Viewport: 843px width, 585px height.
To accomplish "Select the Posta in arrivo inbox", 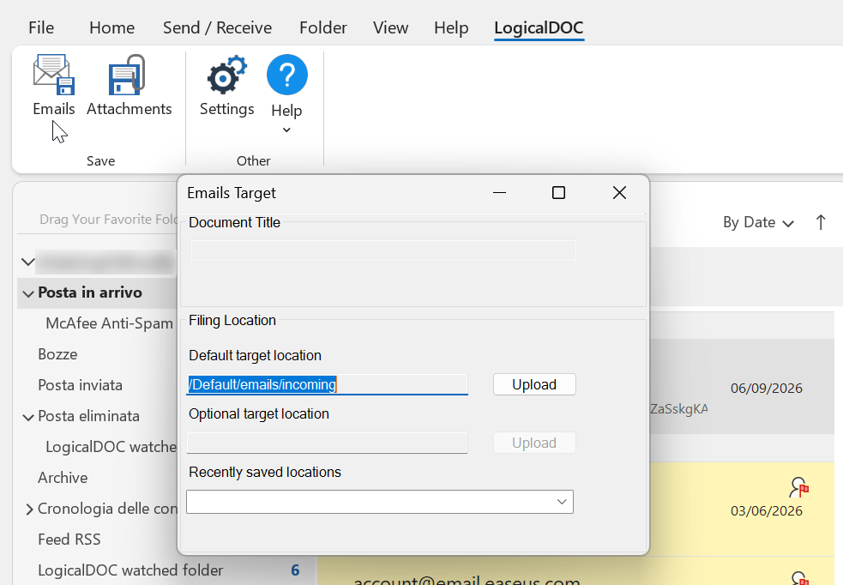I will pos(90,292).
